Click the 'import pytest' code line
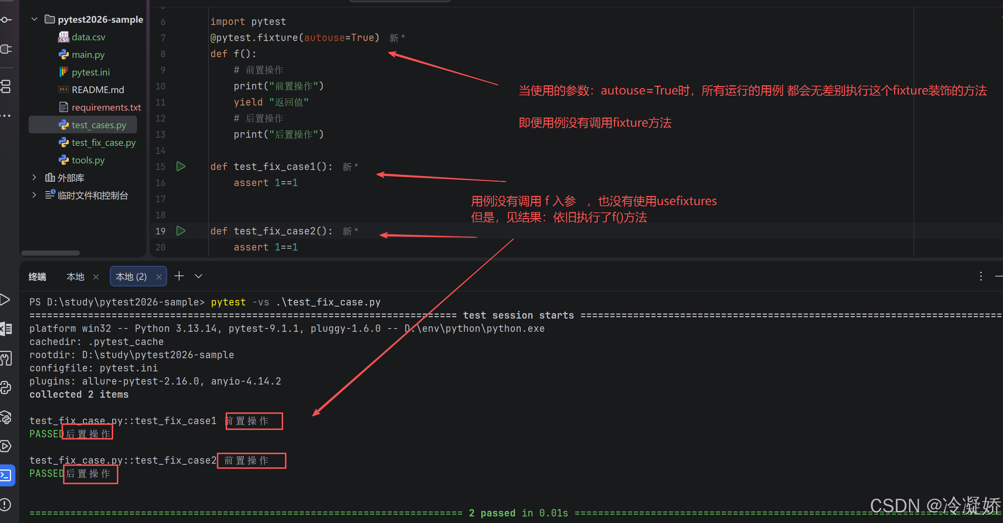 point(248,21)
